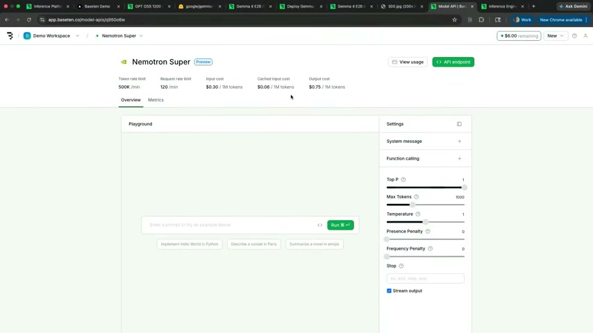Switch to the Overview tab
593x333 pixels.
(x=131, y=100)
